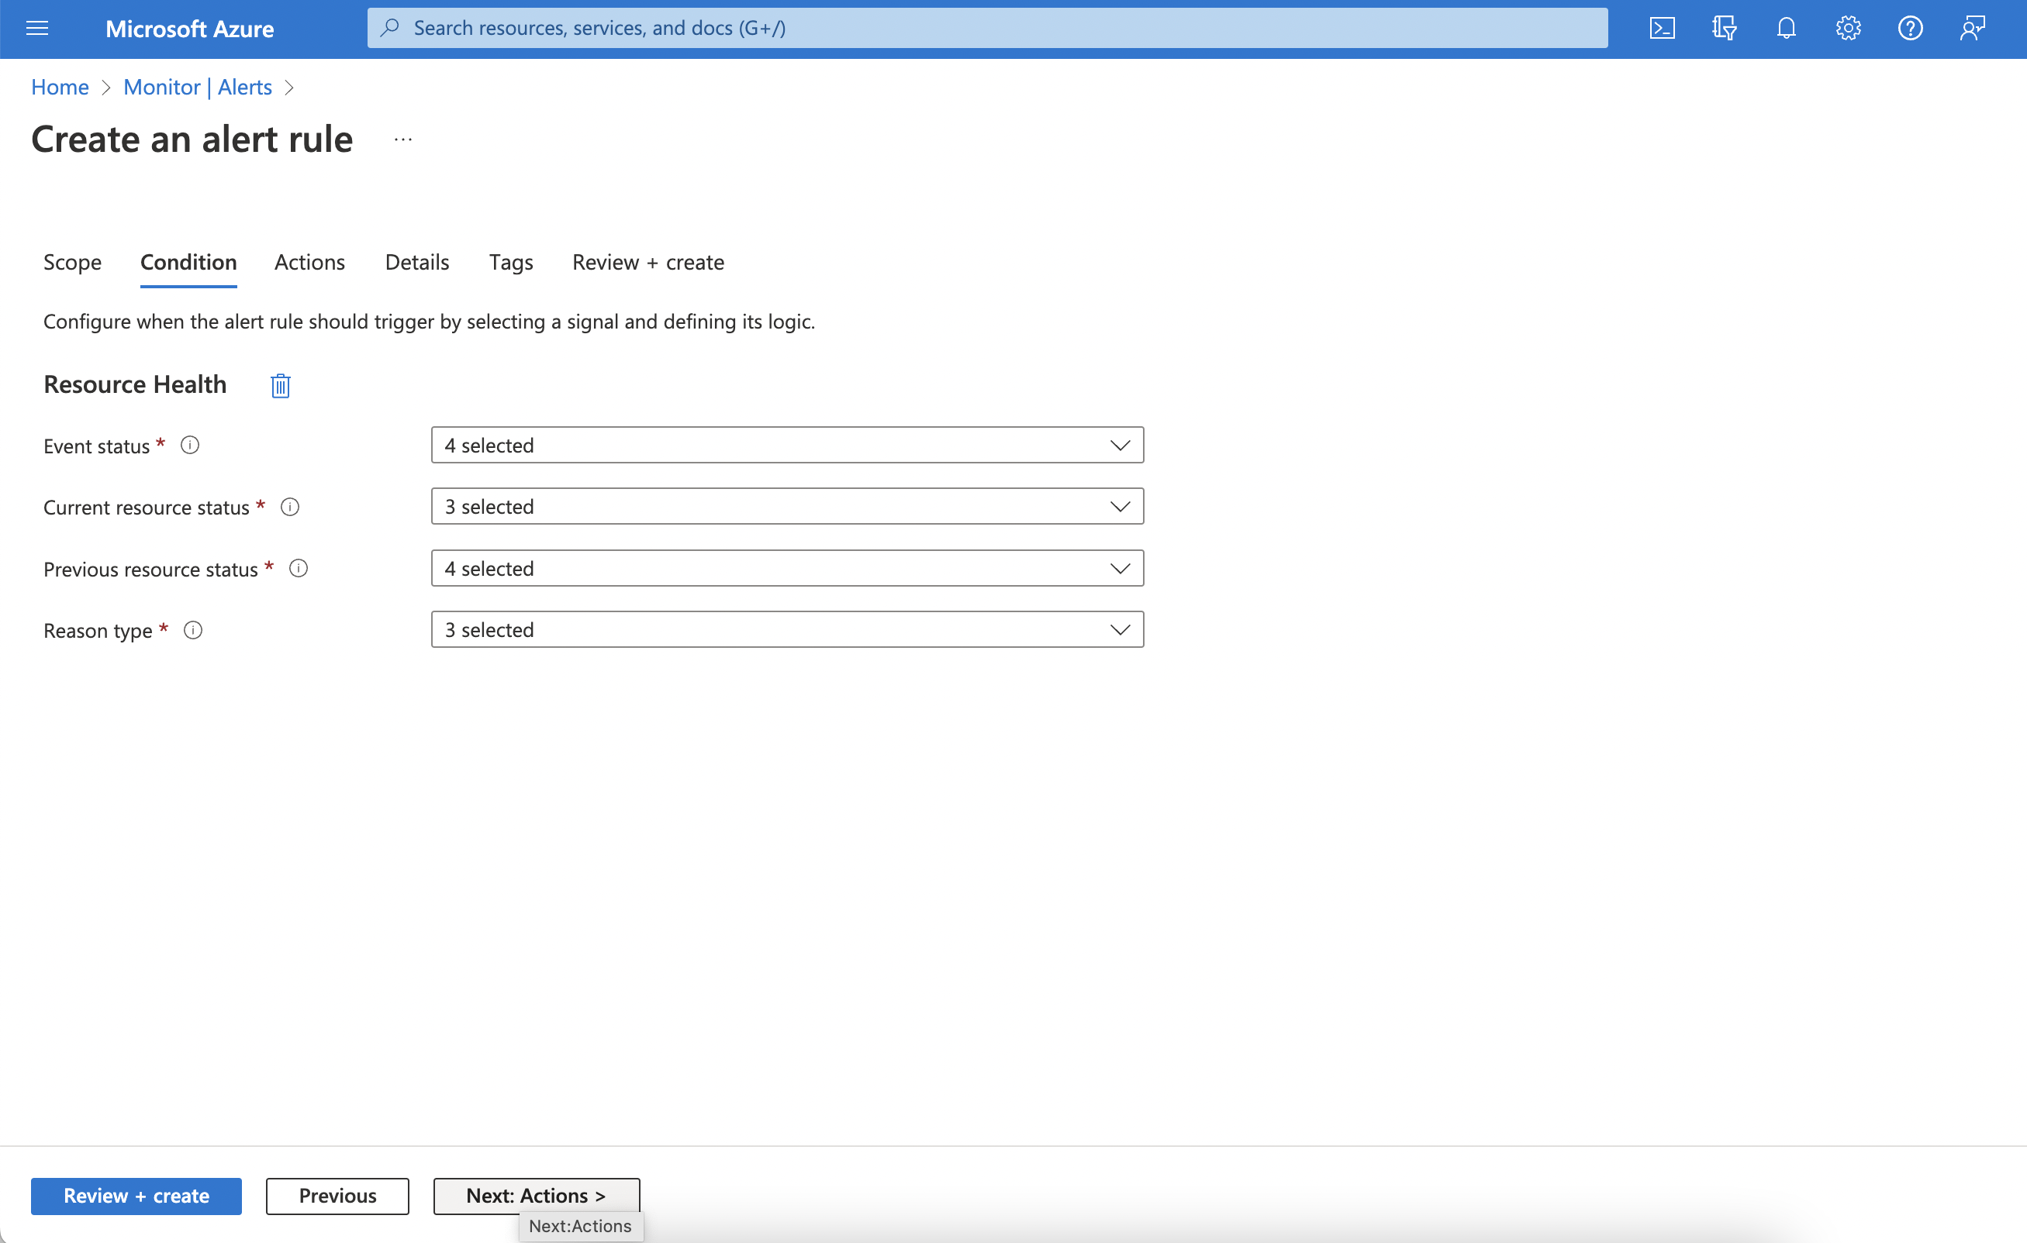Click the Feedback icon in header

click(1972, 29)
